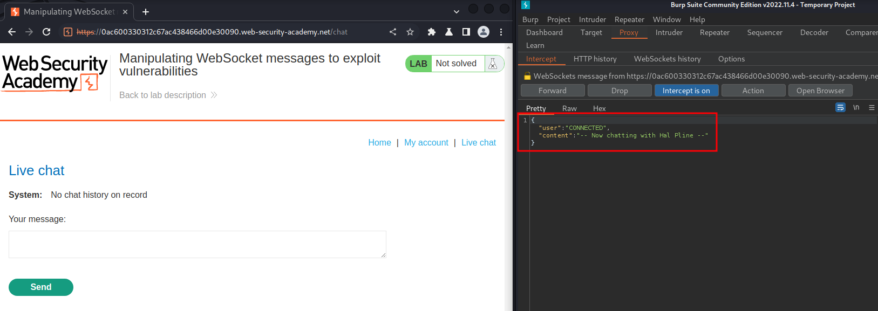The image size is (878, 311).
Task: Click the "CONNECTED" value in the message
Action: coord(587,128)
